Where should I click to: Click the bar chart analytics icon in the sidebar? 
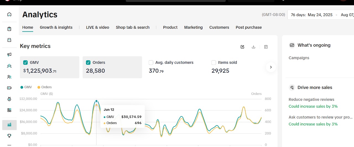tap(9, 125)
